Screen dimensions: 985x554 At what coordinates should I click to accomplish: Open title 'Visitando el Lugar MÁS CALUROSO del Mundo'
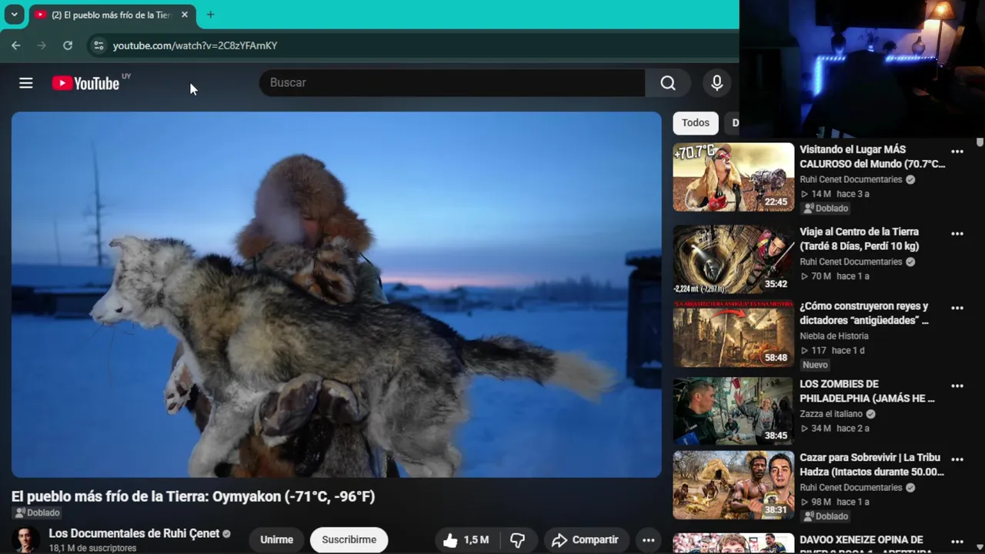pos(872,157)
